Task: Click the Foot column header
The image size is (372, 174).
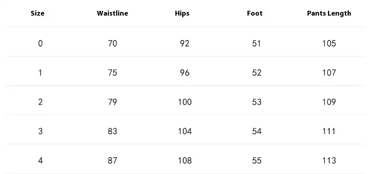Action: click(x=255, y=13)
